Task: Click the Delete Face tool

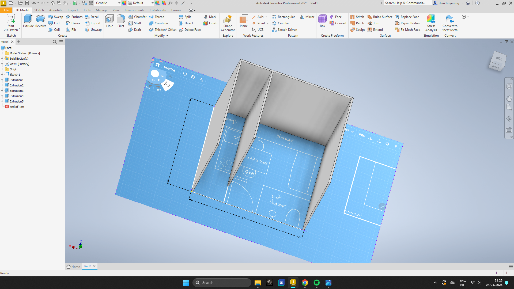Action: 190,30
